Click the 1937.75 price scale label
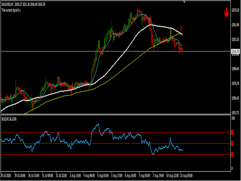 tap(235, 113)
